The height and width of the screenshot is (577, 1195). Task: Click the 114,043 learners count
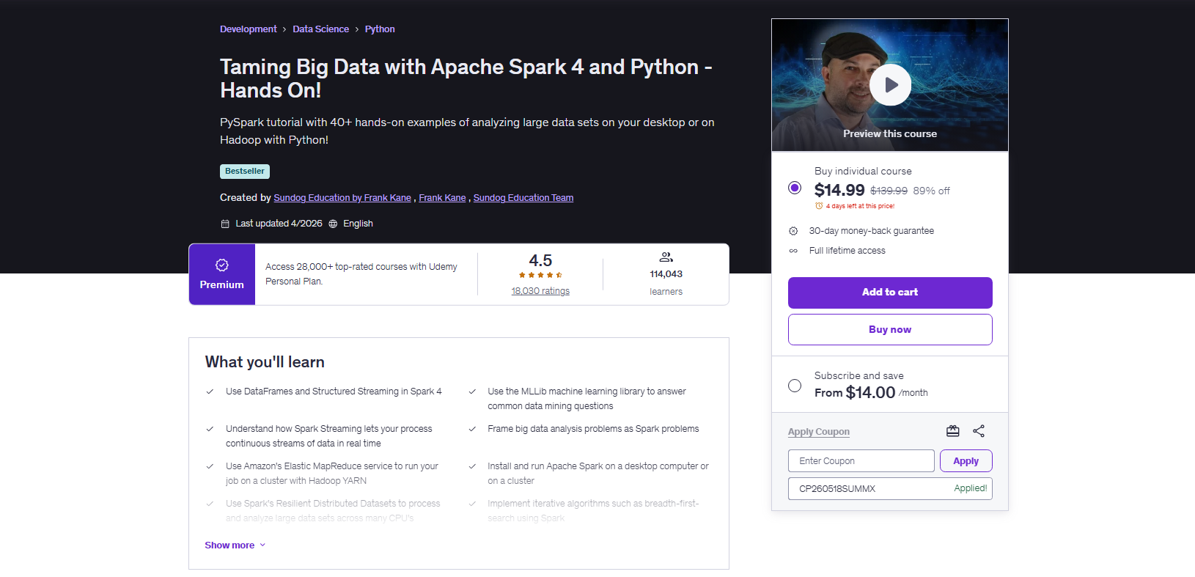pyautogui.click(x=666, y=274)
